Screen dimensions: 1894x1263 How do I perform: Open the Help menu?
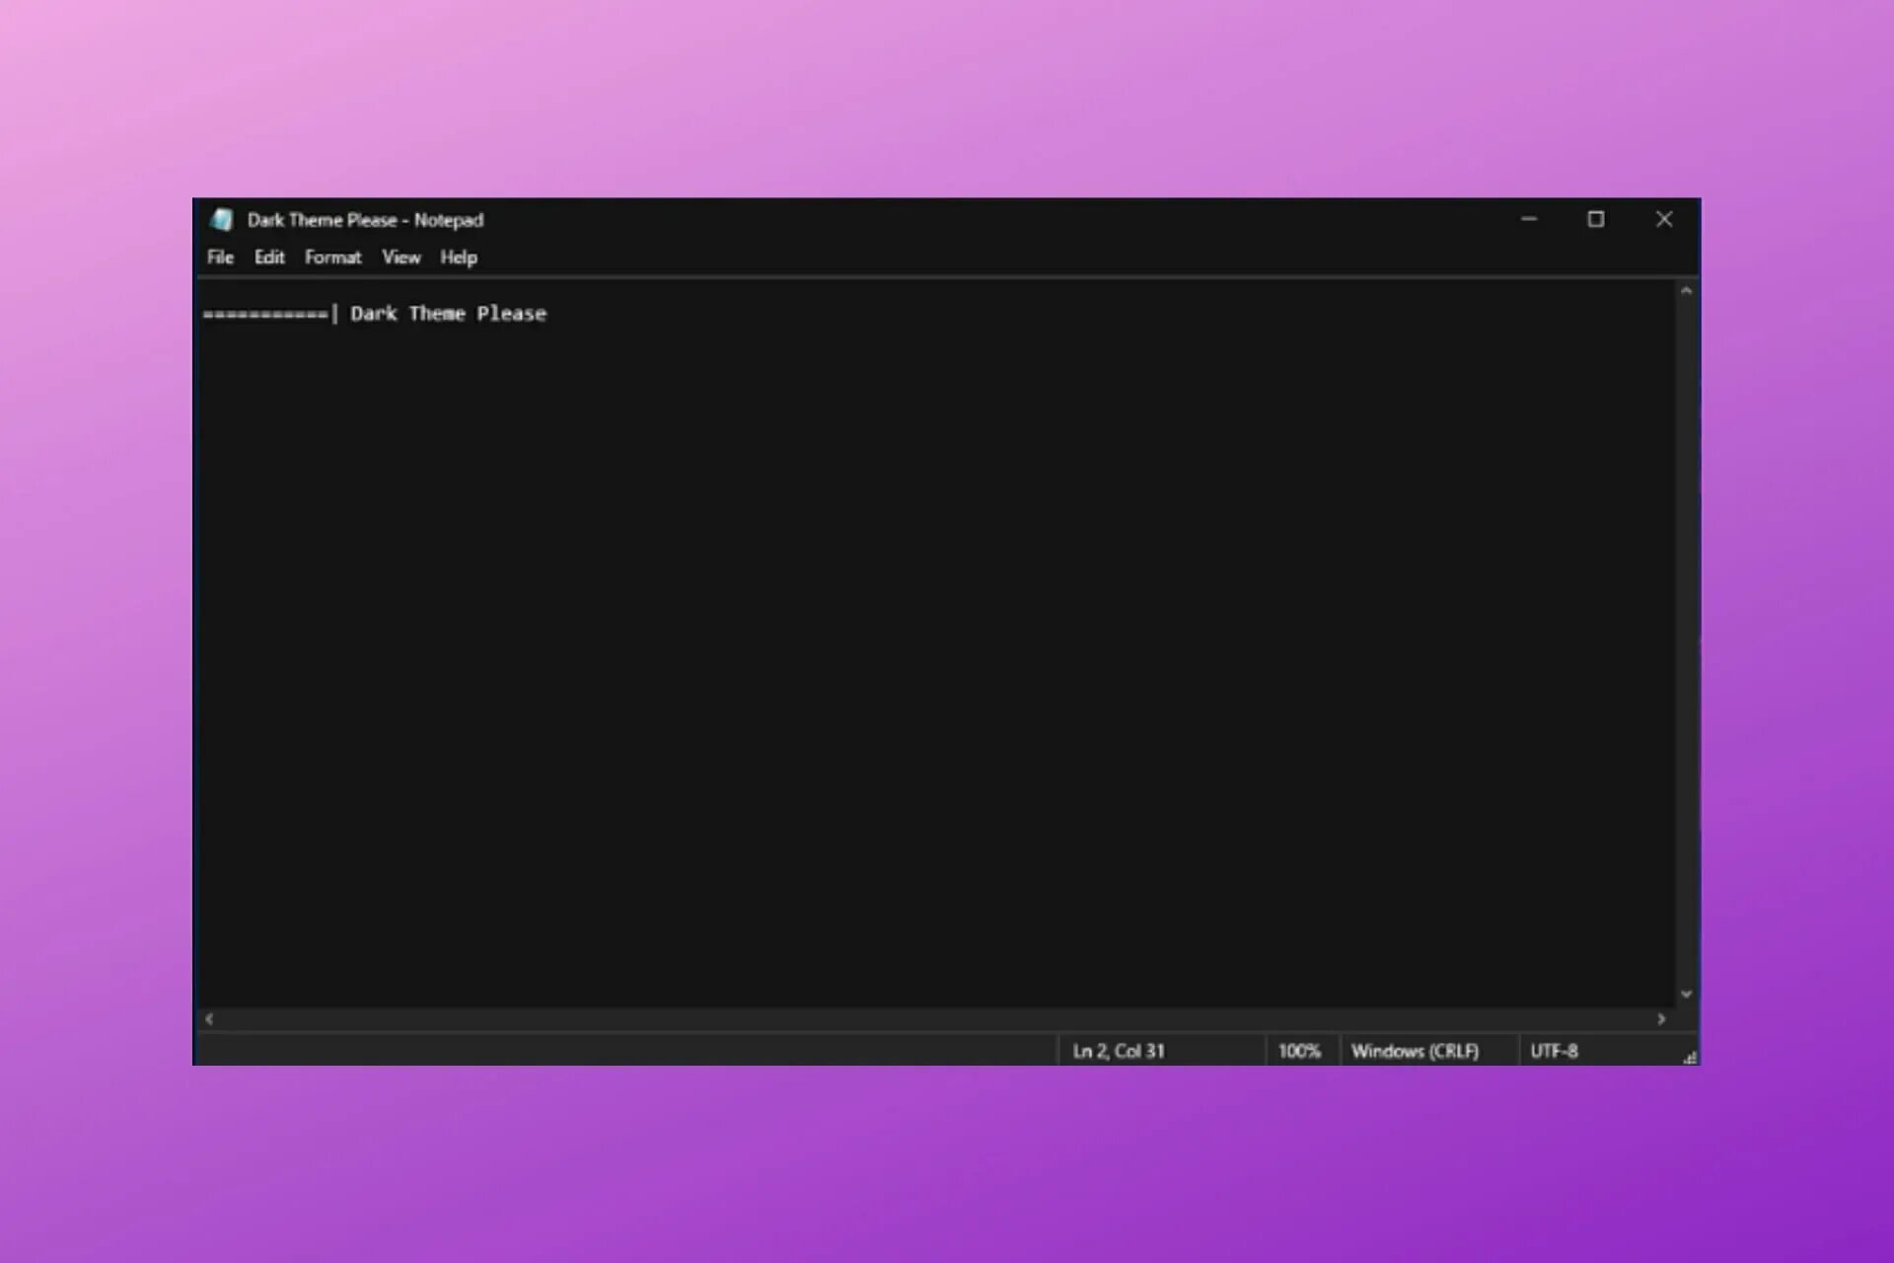(x=458, y=258)
